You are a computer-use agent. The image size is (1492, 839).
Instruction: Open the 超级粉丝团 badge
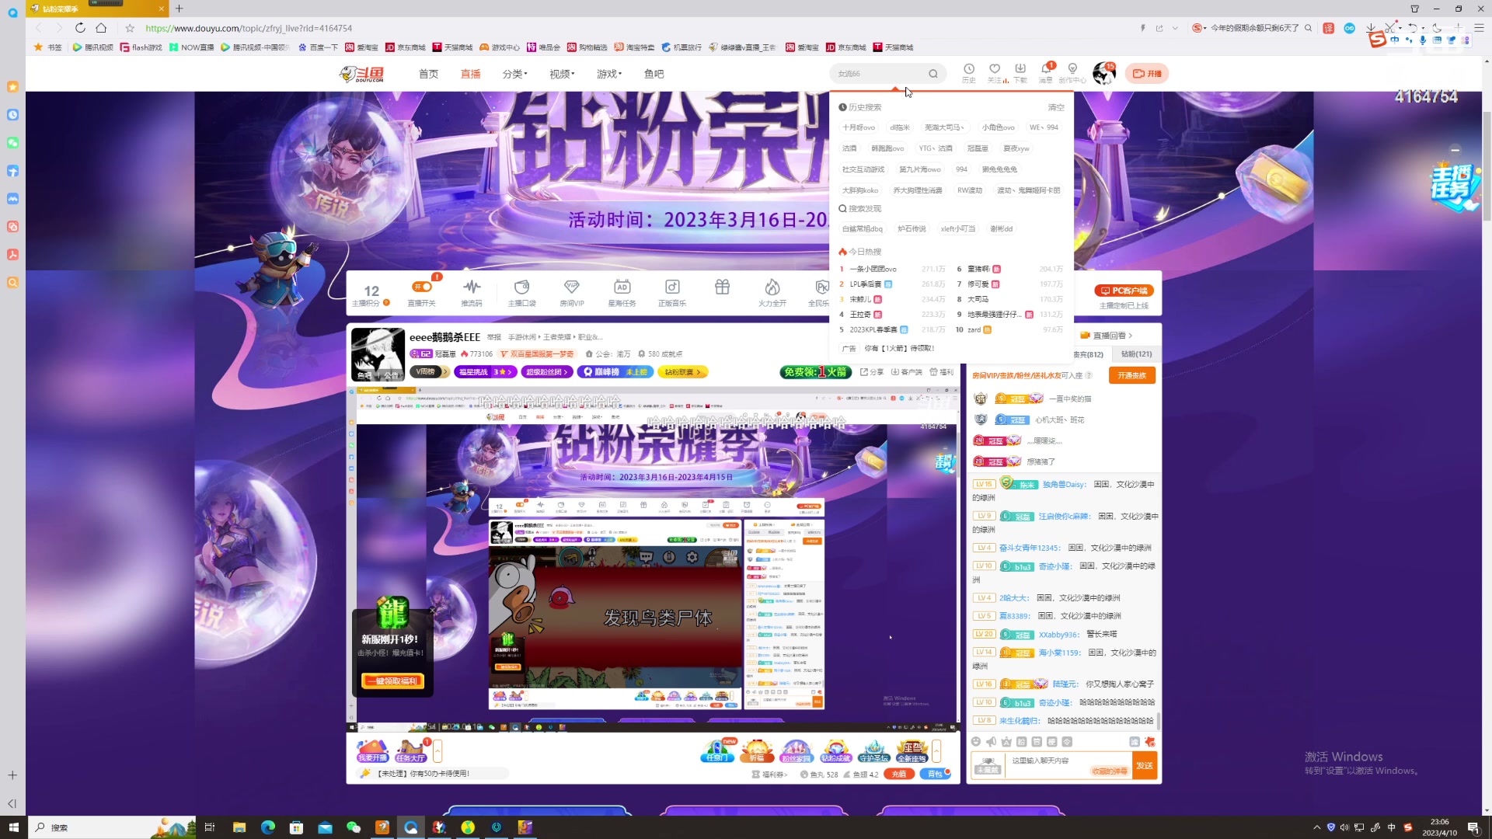pyautogui.click(x=547, y=372)
